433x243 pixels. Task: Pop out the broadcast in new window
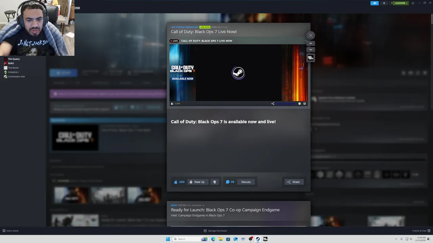click(304, 104)
